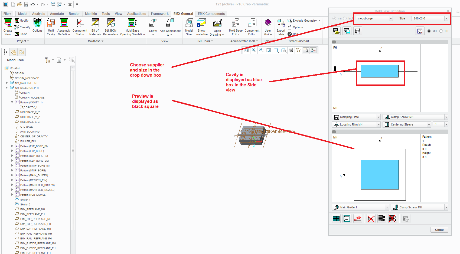This screenshot has width=460, height=254.
Task: Switch to Folder Browser tab icon
Action: (14, 52)
